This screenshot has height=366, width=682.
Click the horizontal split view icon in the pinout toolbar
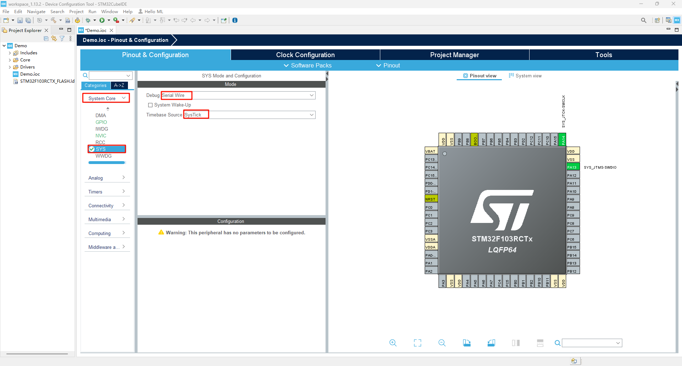[x=540, y=343]
